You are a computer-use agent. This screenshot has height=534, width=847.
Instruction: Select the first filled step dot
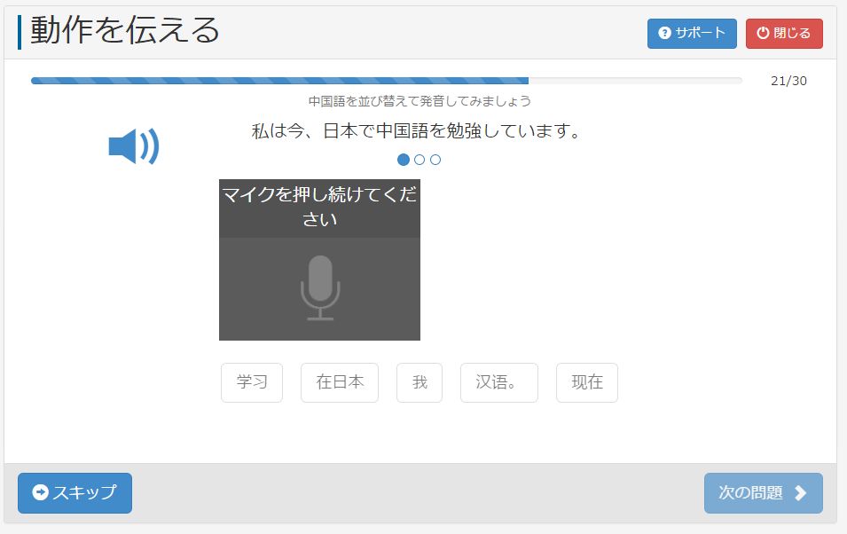404,160
